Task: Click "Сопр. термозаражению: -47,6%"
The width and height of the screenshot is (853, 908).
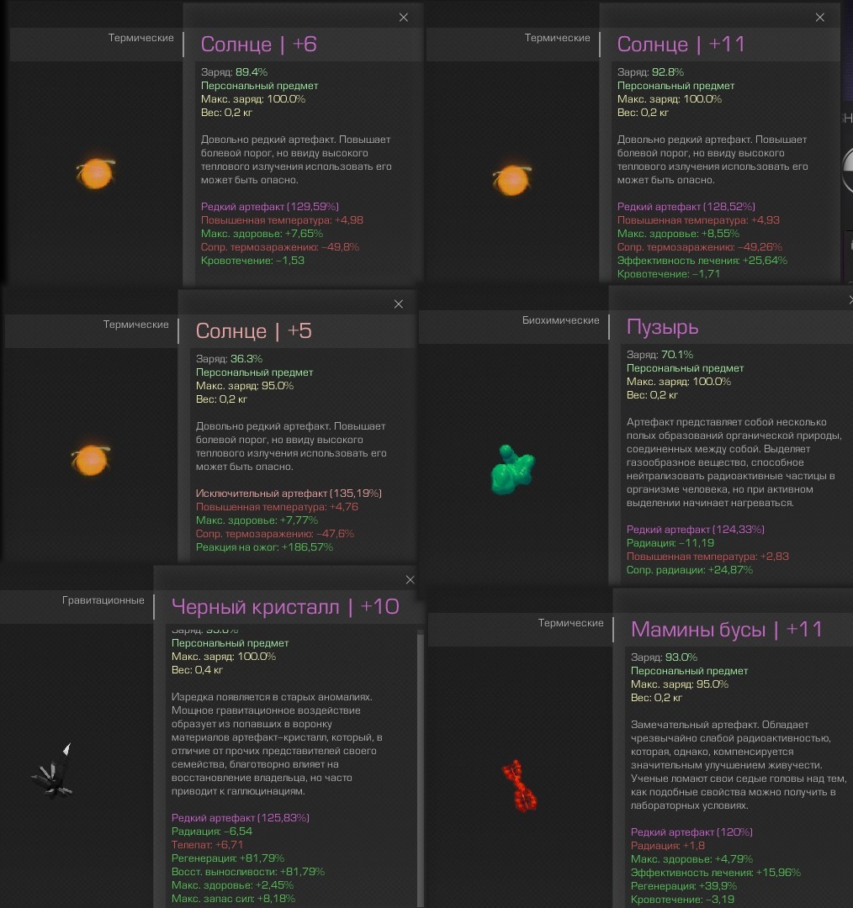Action: pos(275,534)
